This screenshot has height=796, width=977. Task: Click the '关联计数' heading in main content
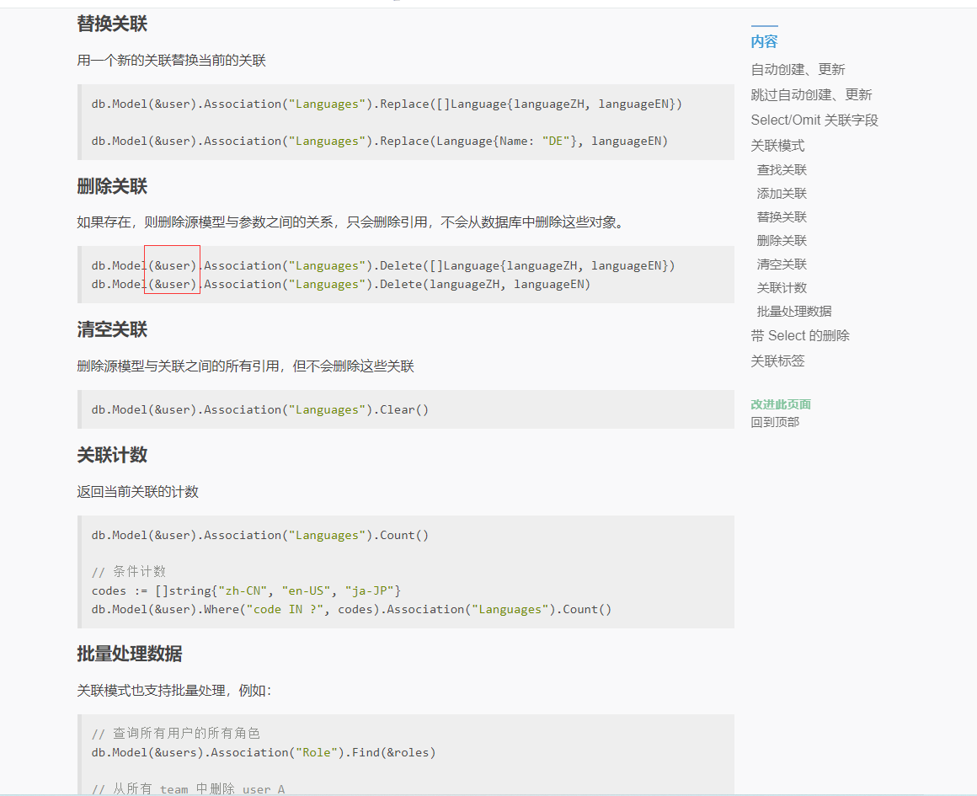(x=112, y=456)
